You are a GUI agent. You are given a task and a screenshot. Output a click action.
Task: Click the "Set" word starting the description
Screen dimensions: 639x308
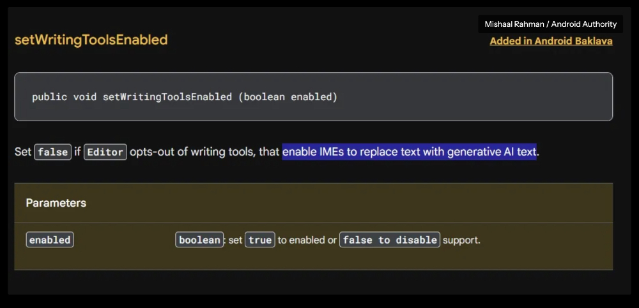click(23, 152)
